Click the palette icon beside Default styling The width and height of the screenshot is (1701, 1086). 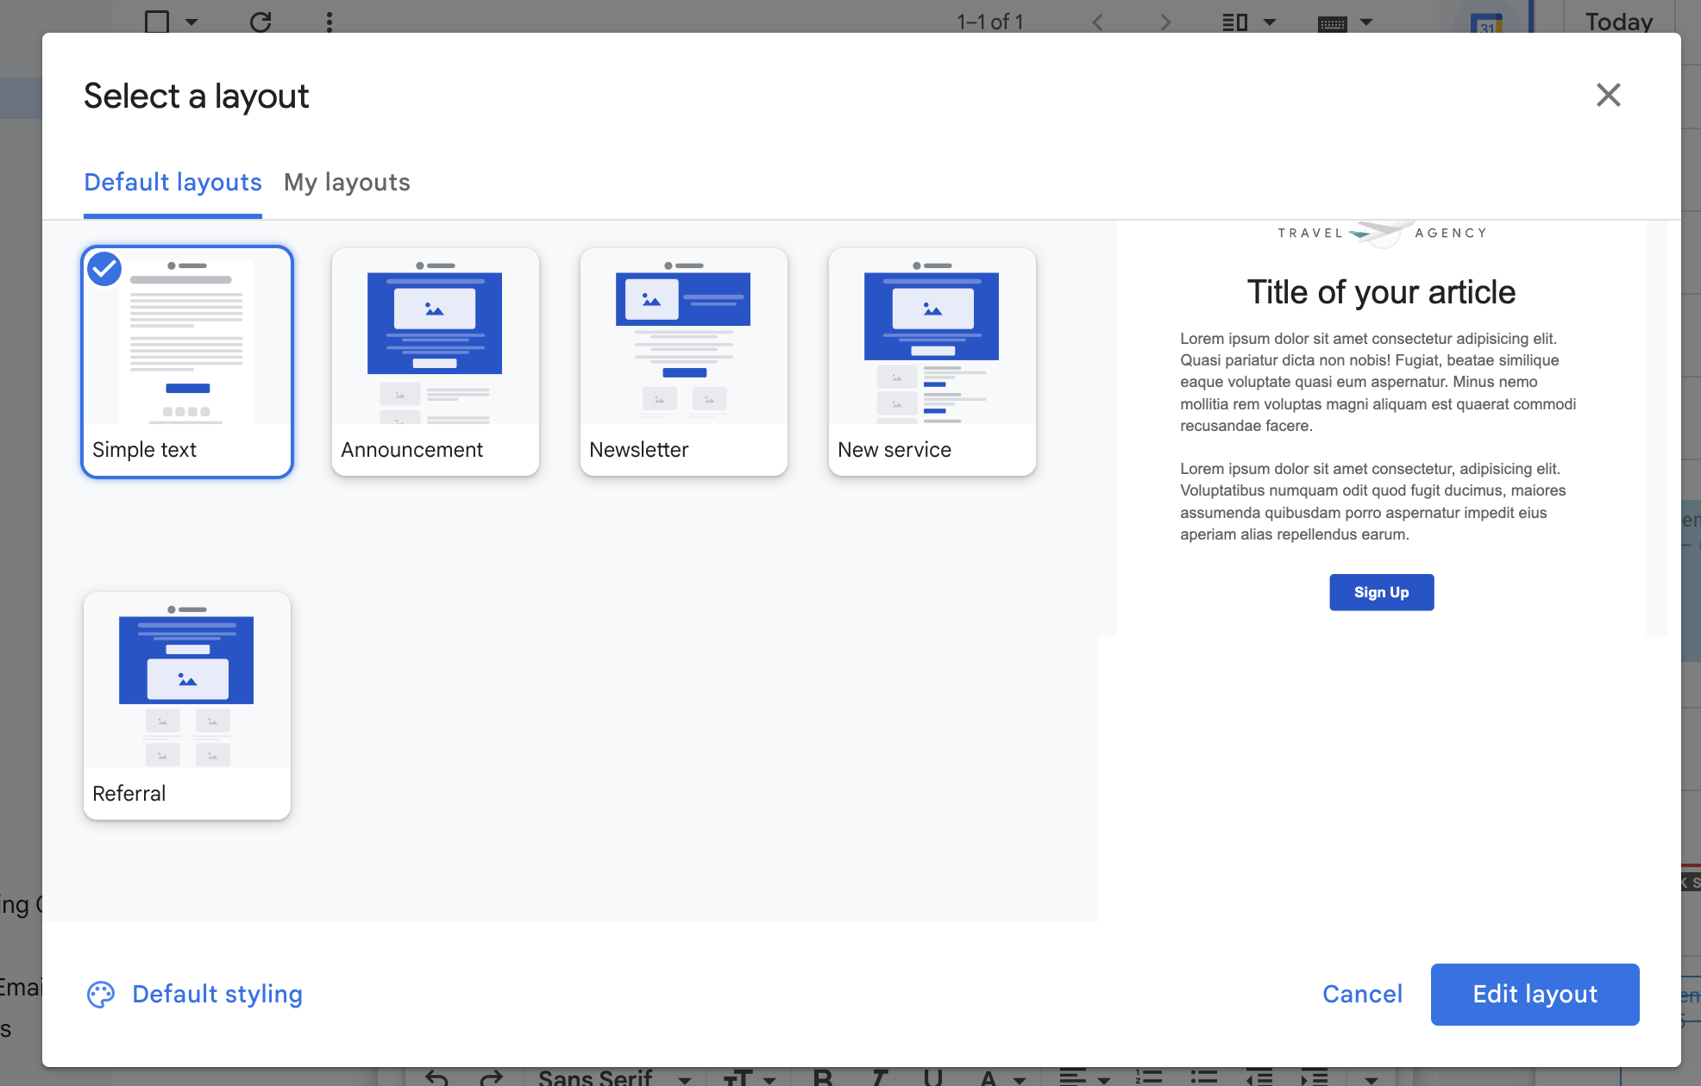point(101,995)
